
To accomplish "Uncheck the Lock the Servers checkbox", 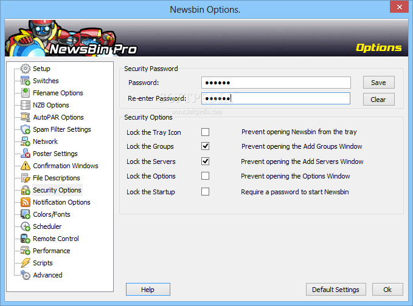I will [x=205, y=161].
